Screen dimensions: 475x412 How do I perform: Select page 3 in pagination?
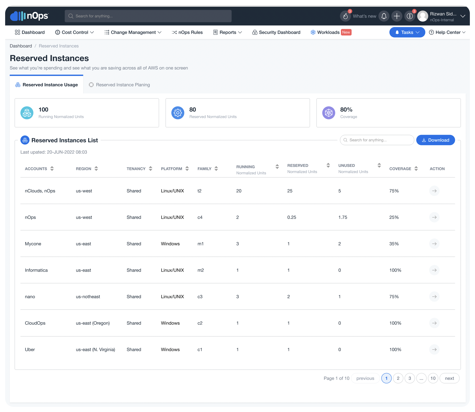(410, 378)
